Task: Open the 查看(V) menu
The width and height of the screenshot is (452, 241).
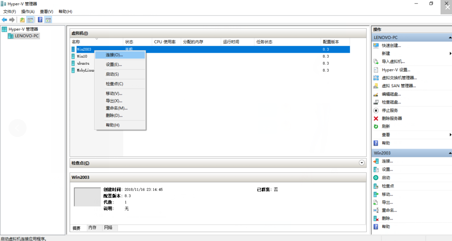Action: [x=46, y=11]
